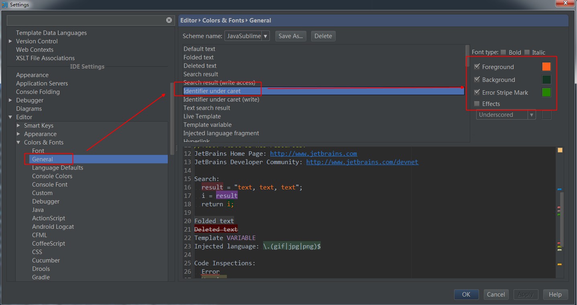Viewport: 577px width, 305px height.
Task: Click the OK button
Action: point(466,294)
